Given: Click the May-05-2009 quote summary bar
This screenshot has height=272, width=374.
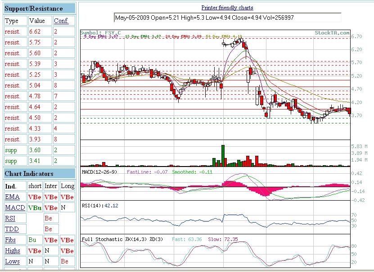Looking at the screenshot, I should click(227, 18).
